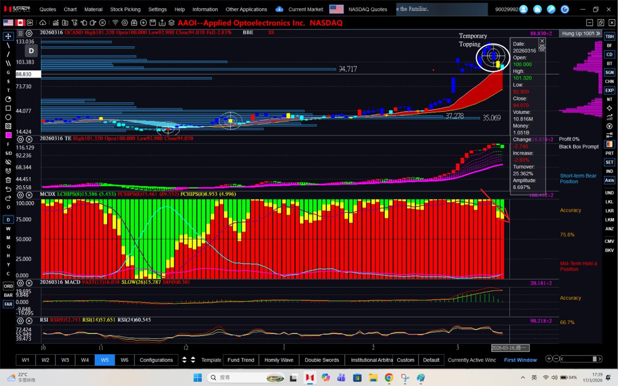Image resolution: width=618 pixels, height=386 pixels.
Task: Open MCDX panel settings hexagon icon
Action: point(20,195)
